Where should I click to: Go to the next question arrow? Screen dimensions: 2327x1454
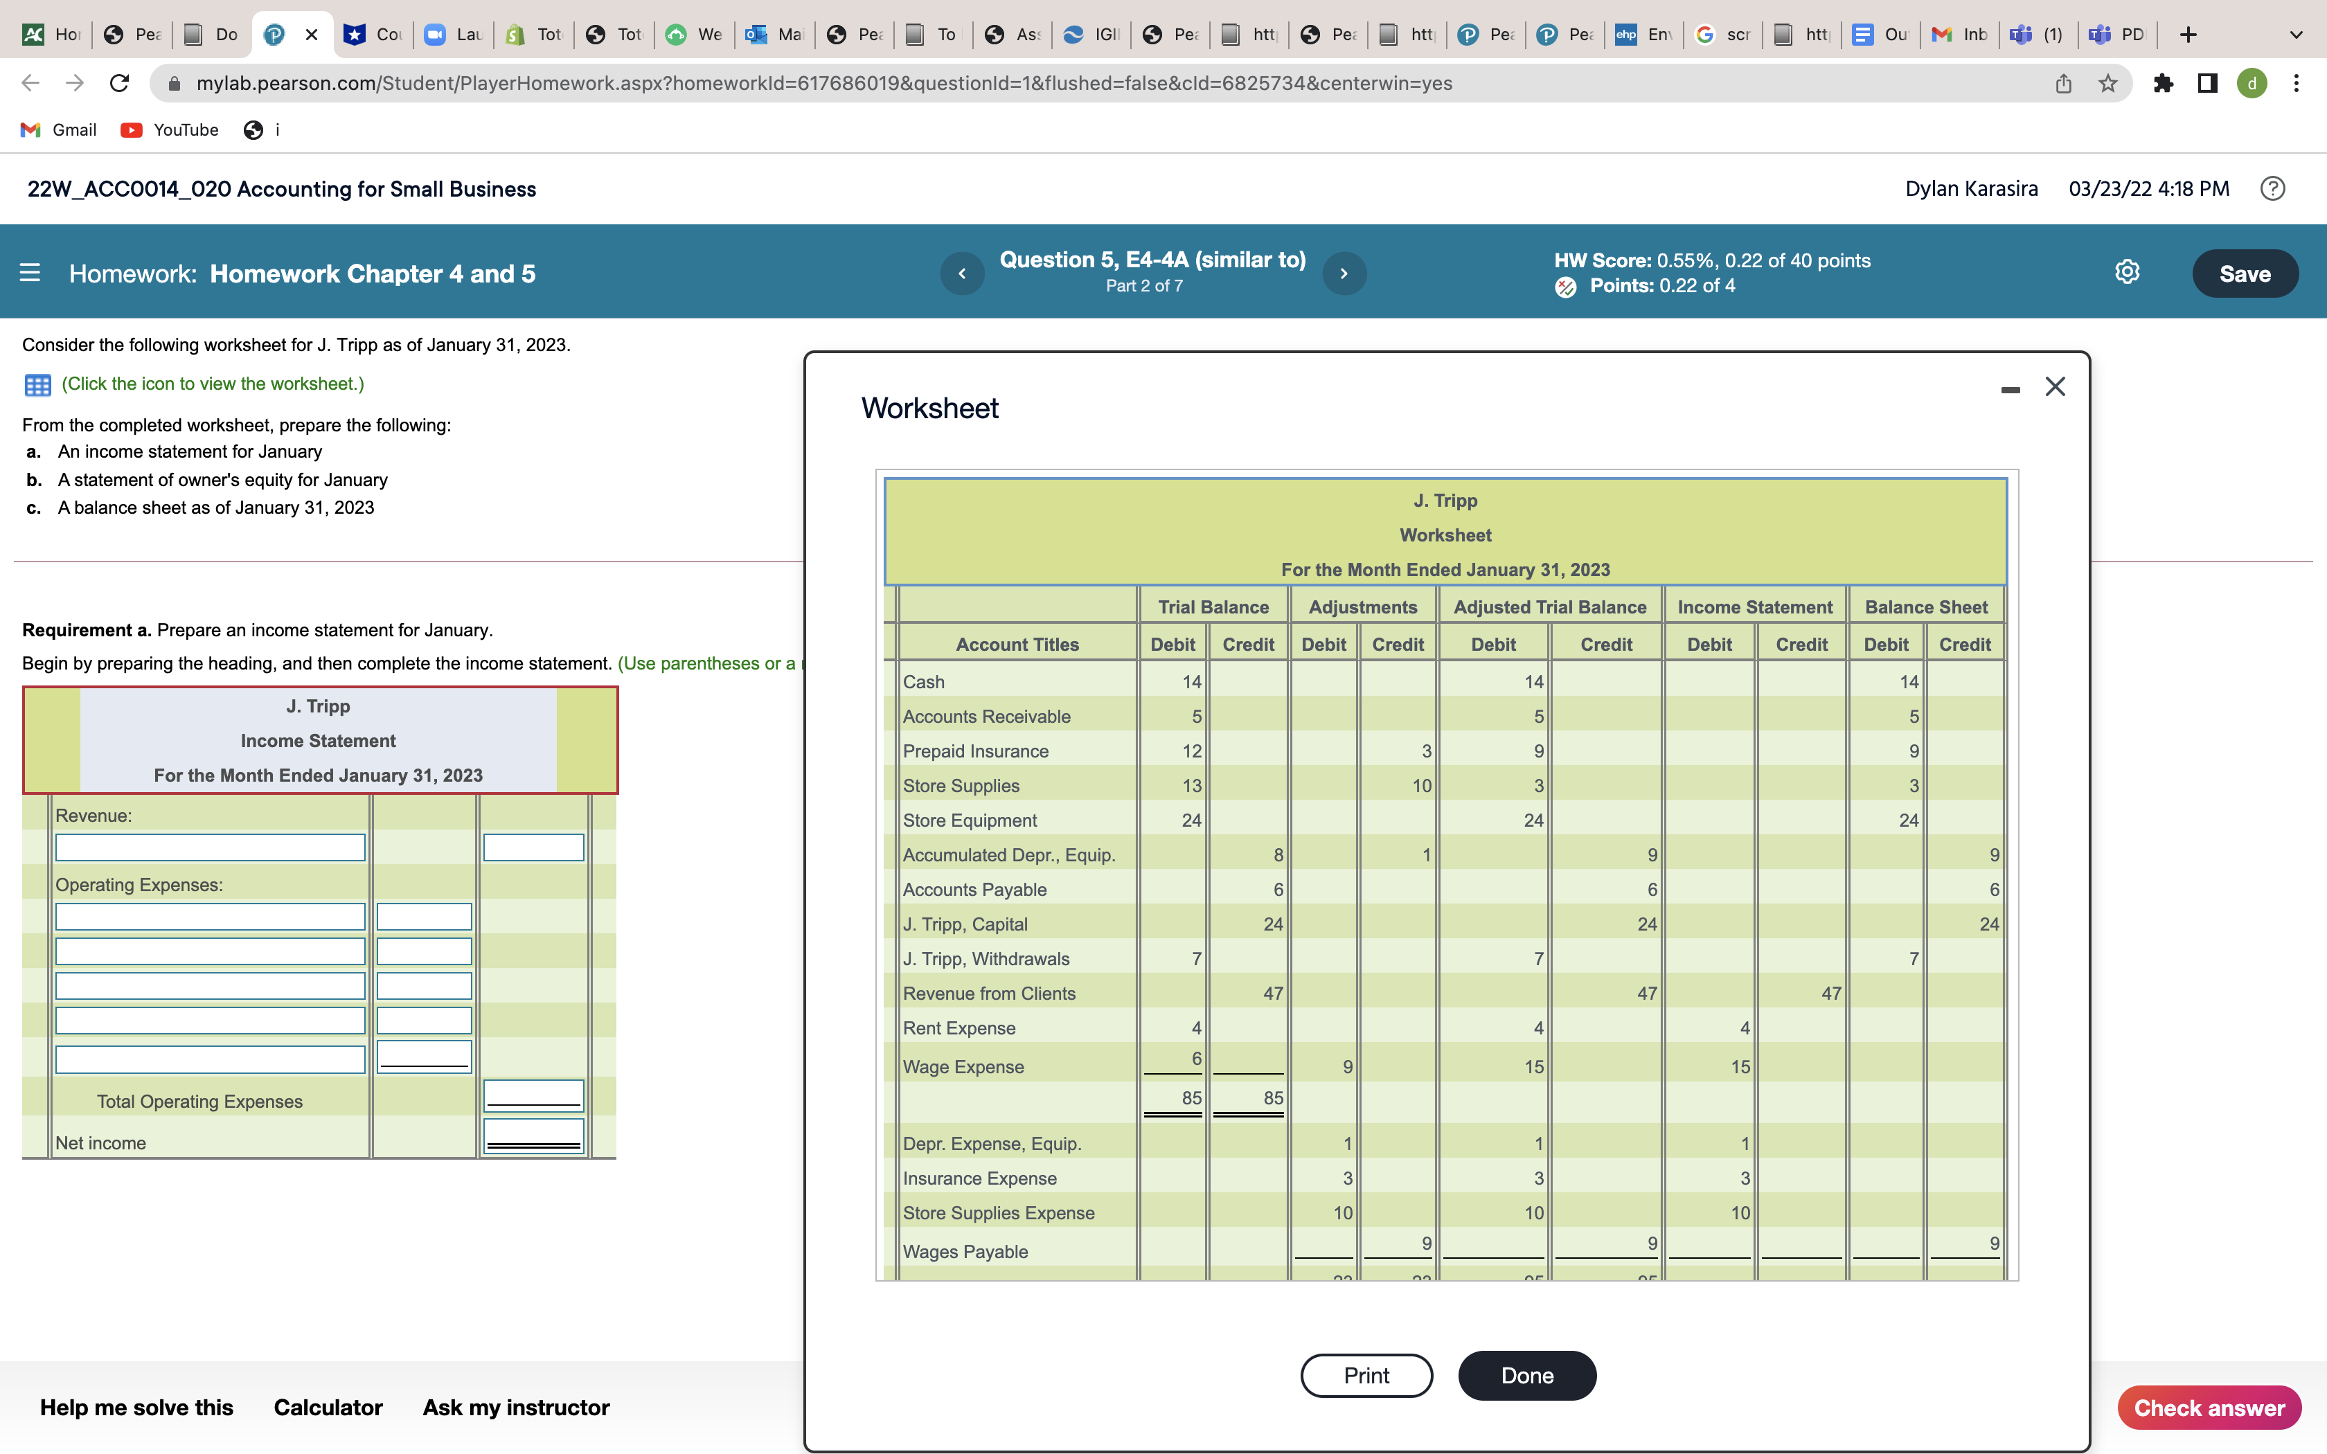click(1344, 273)
